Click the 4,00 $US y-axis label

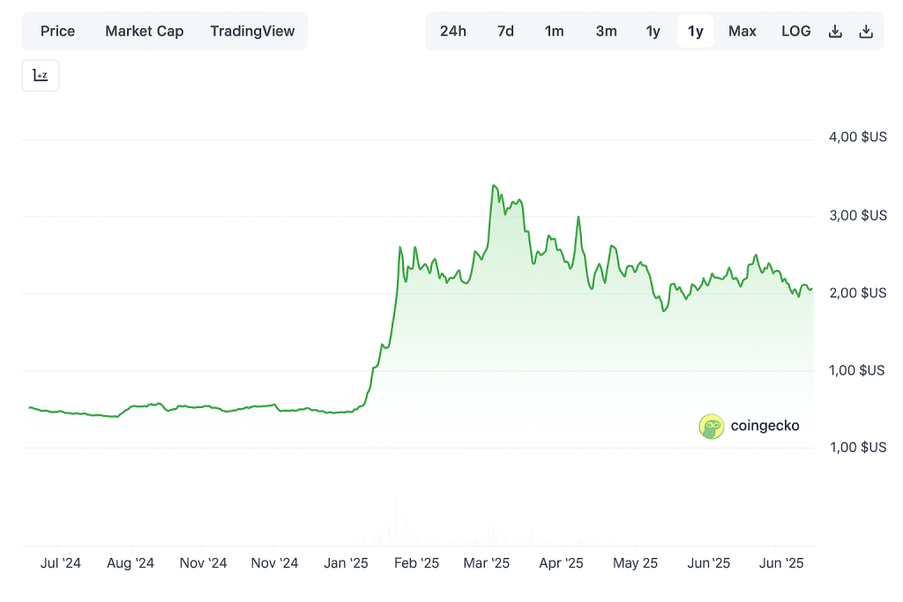coord(857,137)
